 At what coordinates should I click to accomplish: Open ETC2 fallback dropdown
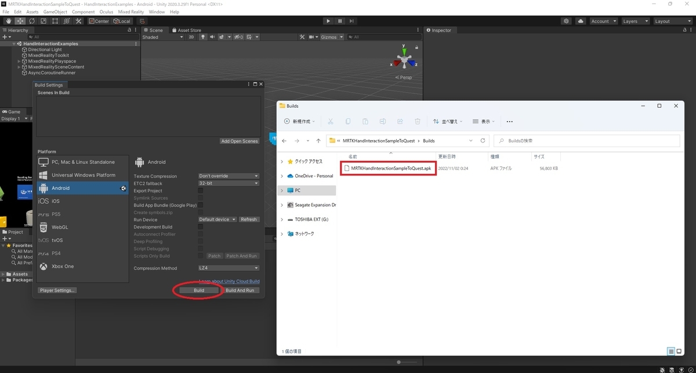[x=229, y=184]
